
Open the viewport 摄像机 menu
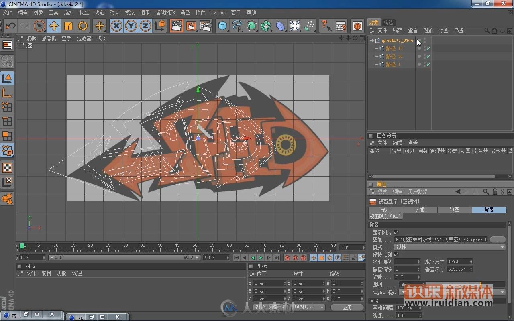(49, 38)
